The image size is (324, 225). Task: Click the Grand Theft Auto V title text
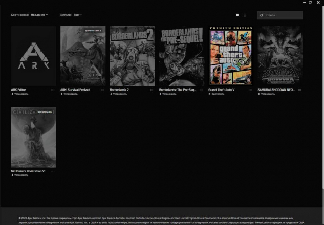221,90
